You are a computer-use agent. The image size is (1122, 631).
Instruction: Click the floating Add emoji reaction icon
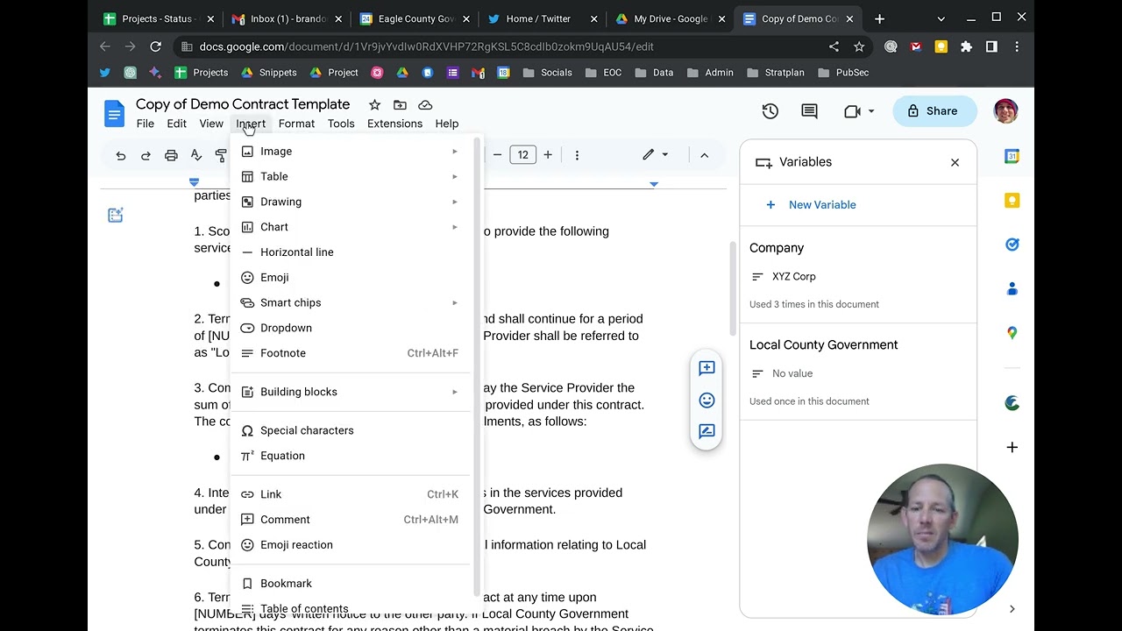[x=707, y=400]
